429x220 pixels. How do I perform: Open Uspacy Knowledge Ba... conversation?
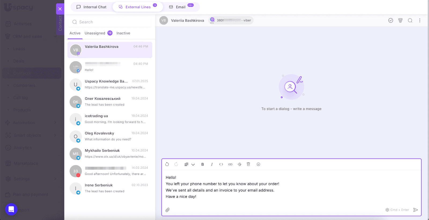coord(110,84)
